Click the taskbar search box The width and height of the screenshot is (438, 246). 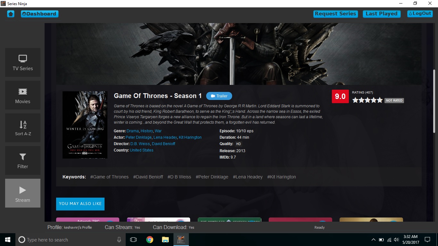(x=71, y=240)
